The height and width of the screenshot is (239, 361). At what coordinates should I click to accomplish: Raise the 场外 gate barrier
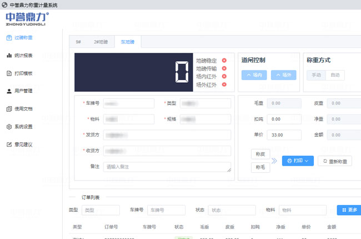tap(283, 75)
